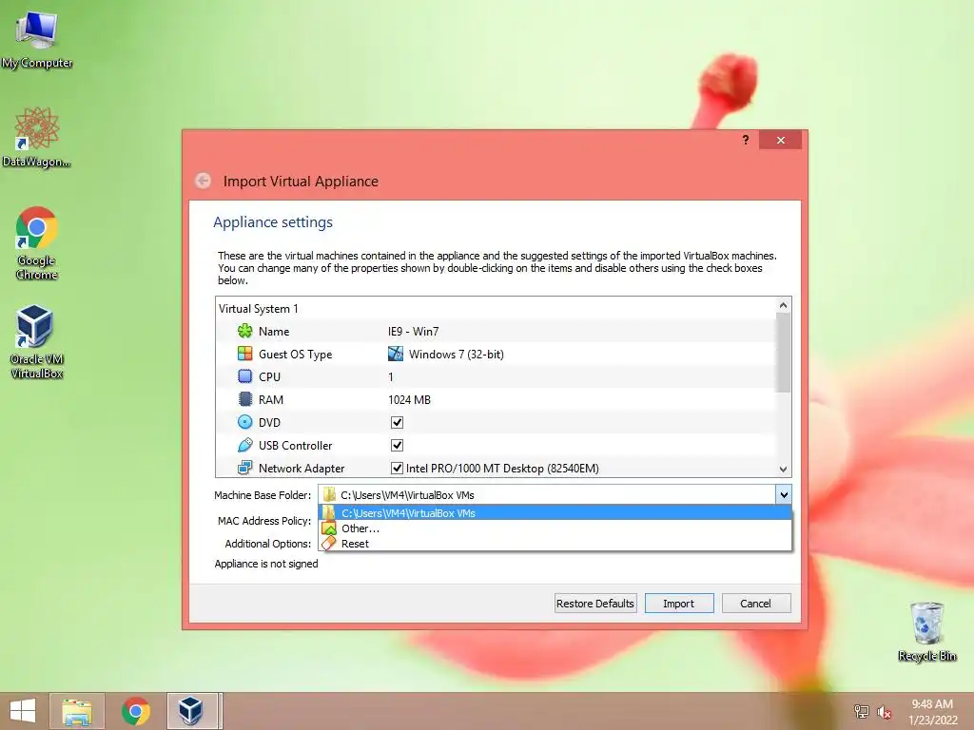Image resolution: width=974 pixels, height=730 pixels.
Task: Click the name value IE9 - Win7
Action: [413, 331]
